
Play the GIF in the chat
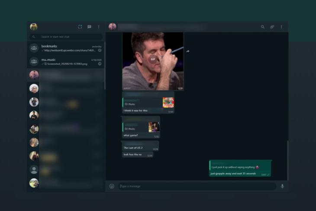click(153, 59)
